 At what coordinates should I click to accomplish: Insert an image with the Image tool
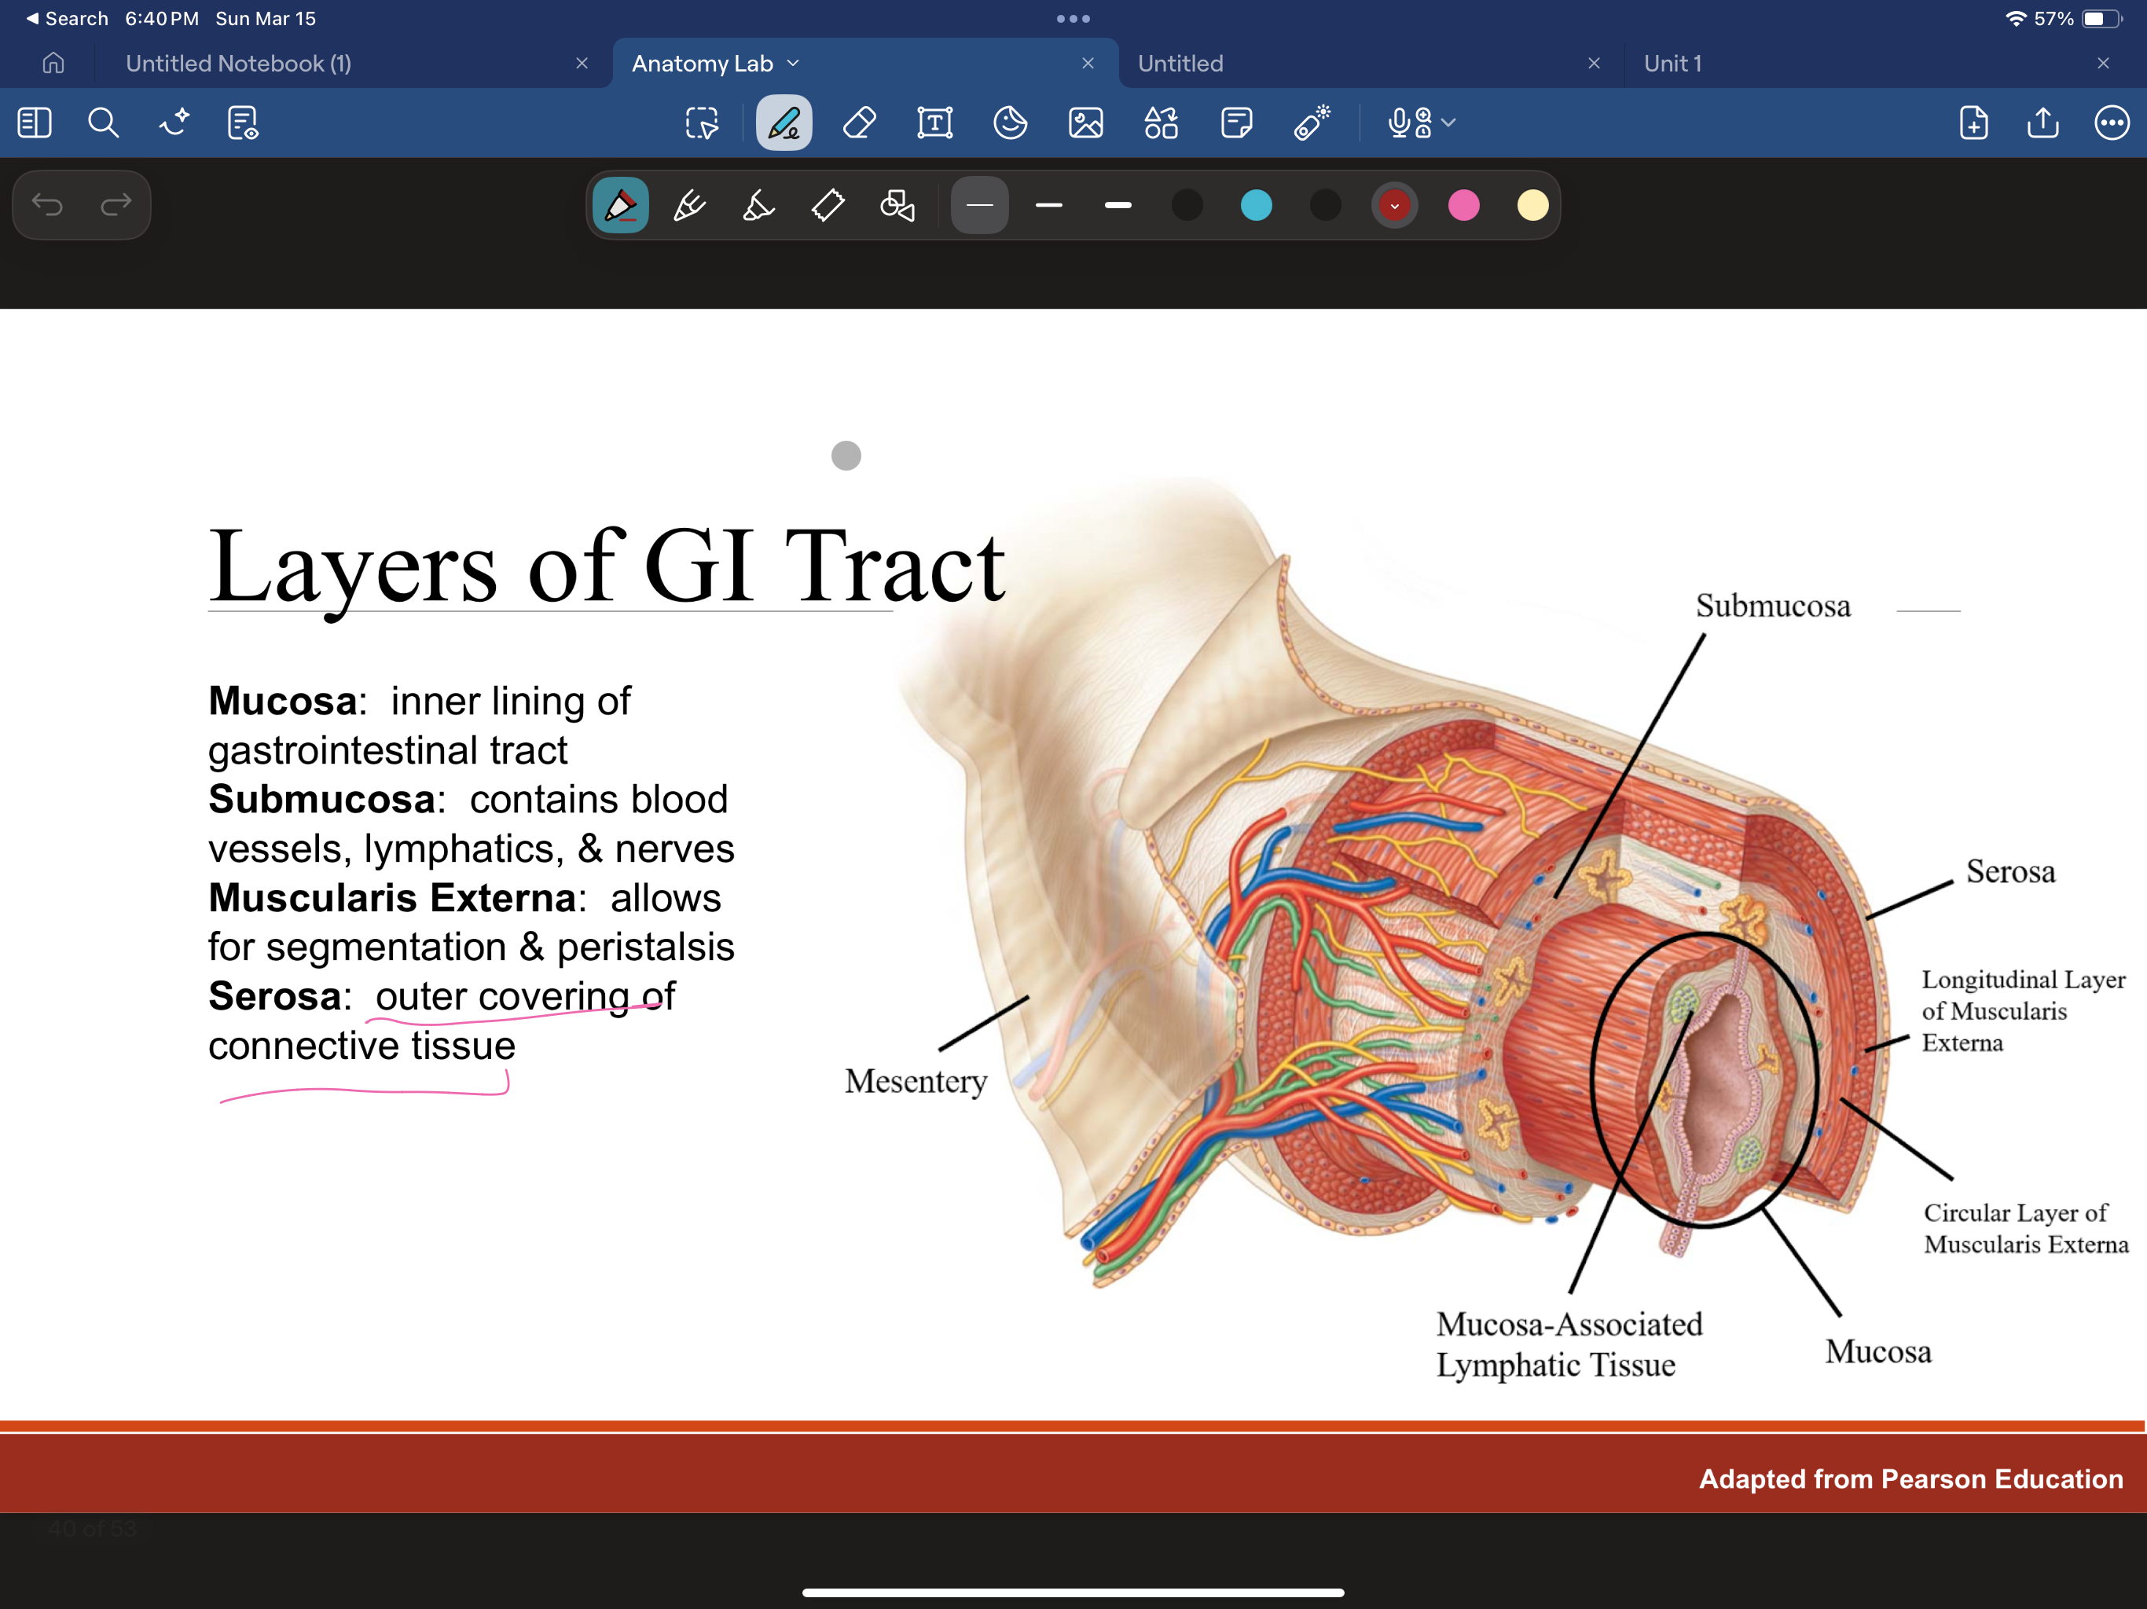tap(1086, 123)
